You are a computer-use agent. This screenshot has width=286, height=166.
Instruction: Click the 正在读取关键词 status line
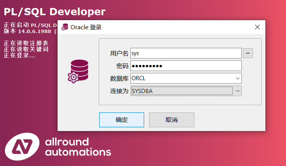click(26, 49)
